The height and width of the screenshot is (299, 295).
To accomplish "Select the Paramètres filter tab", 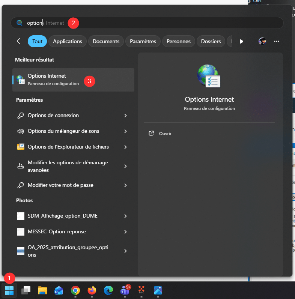I will [143, 41].
